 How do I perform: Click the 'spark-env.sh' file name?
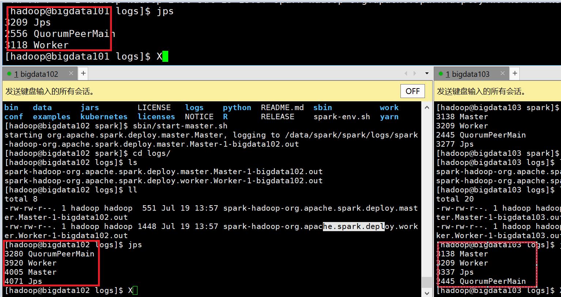(342, 117)
